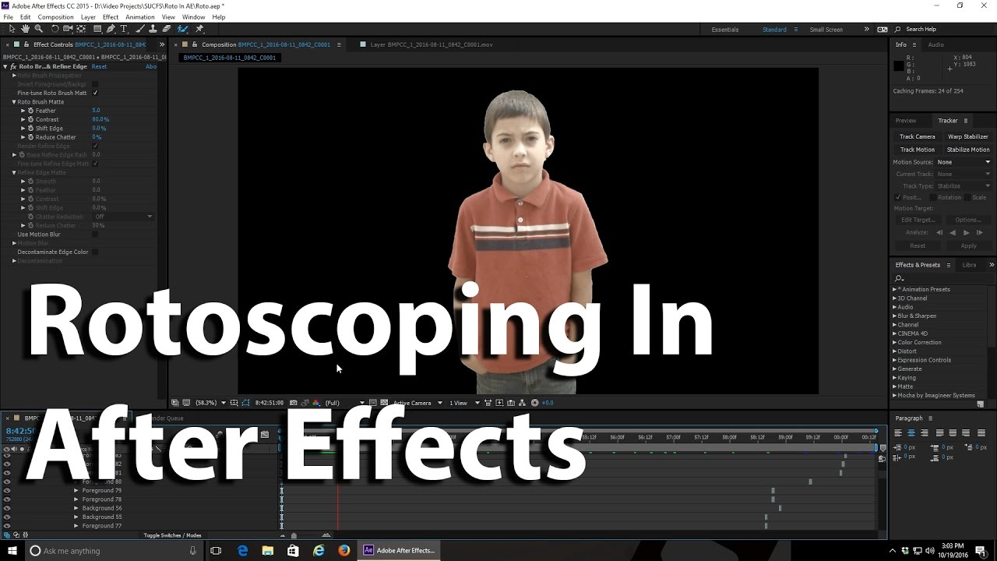Hide the Foreground 79 layer
This screenshot has width=997, height=561.
point(7,491)
